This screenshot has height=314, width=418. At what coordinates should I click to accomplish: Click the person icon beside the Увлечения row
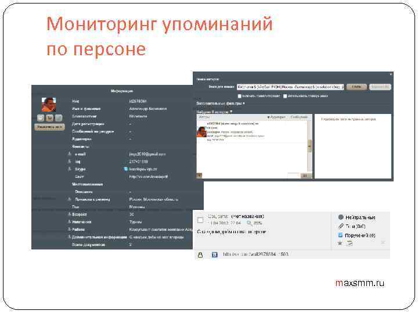point(70,222)
